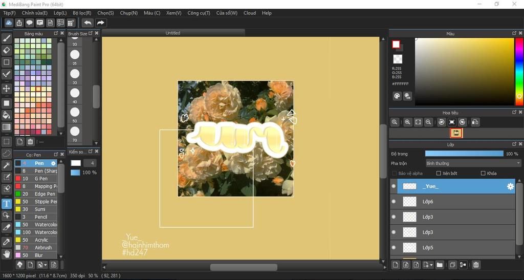Click the Redo arrow
The height and width of the screenshot is (280, 524).
click(100, 23)
